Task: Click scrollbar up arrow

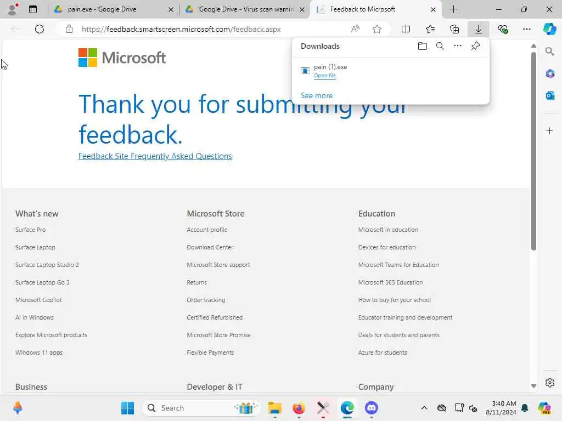Action: pyautogui.click(x=533, y=46)
